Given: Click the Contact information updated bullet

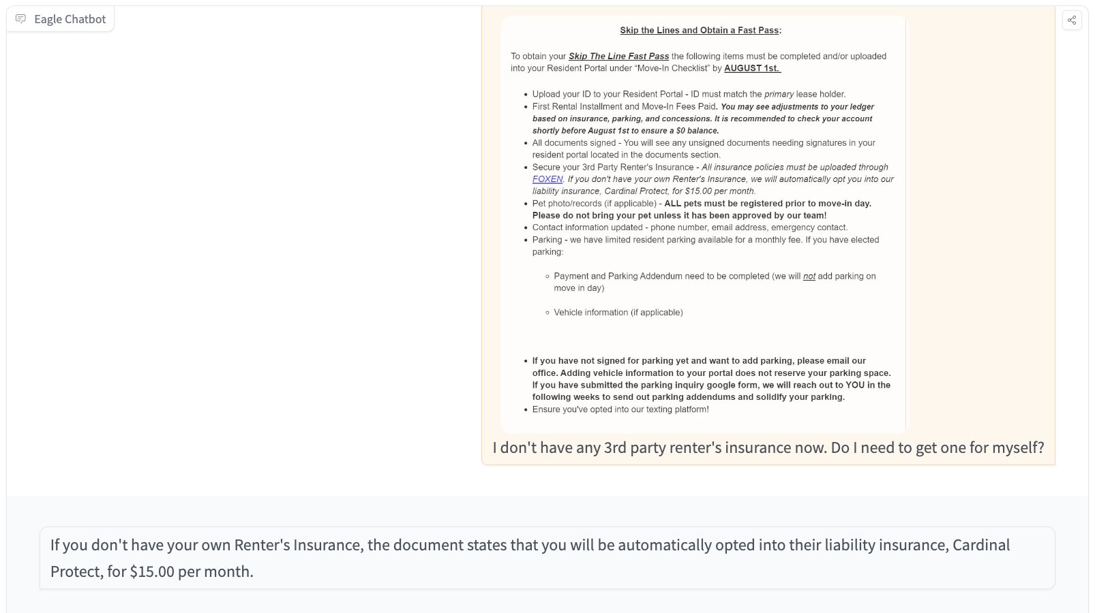Looking at the screenshot, I should [689, 227].
